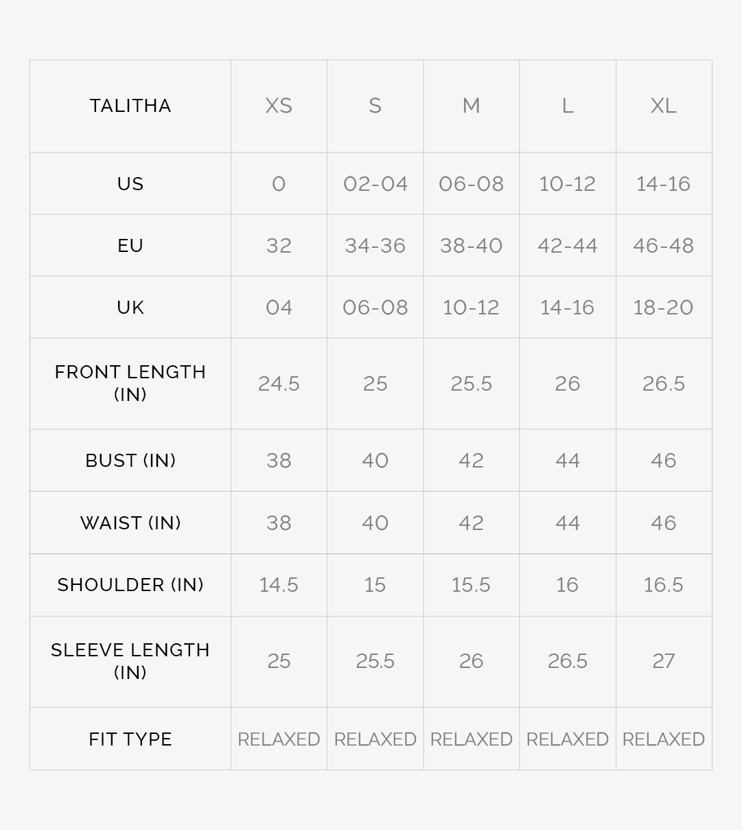Screen dimensions: 742x830
Task: Select the bust value 44 for L
Action: tap(567, 461)
